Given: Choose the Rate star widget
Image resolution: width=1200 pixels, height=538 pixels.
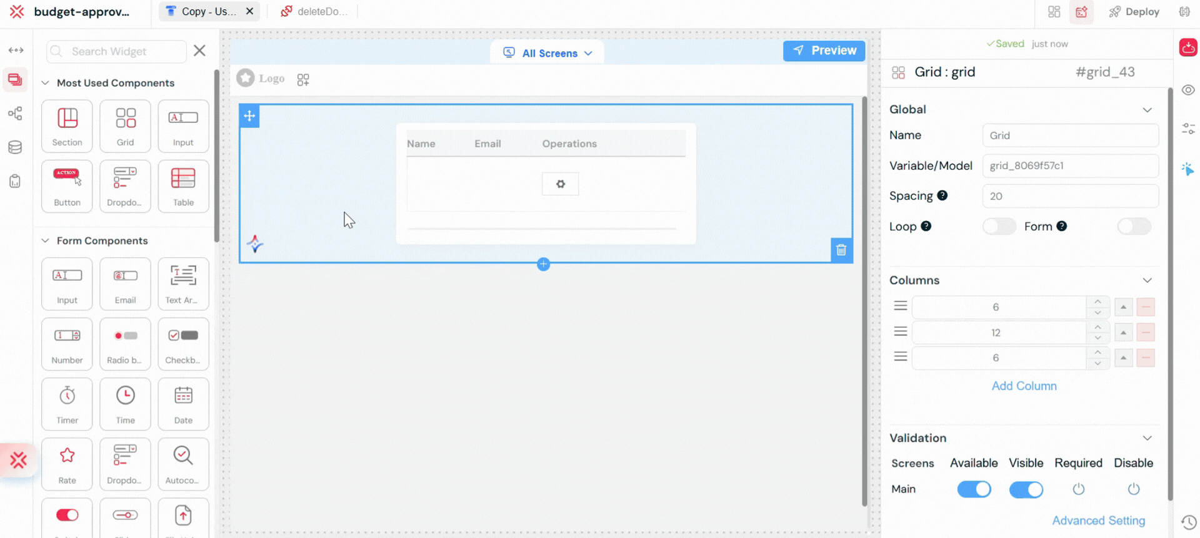Looking at the screenshot, I should pos(67,463).
